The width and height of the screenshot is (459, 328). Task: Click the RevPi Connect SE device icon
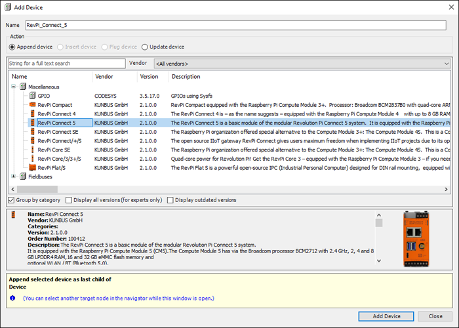tap(31, 132)
